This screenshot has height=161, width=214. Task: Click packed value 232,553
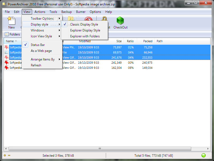(x=147, y=58)
